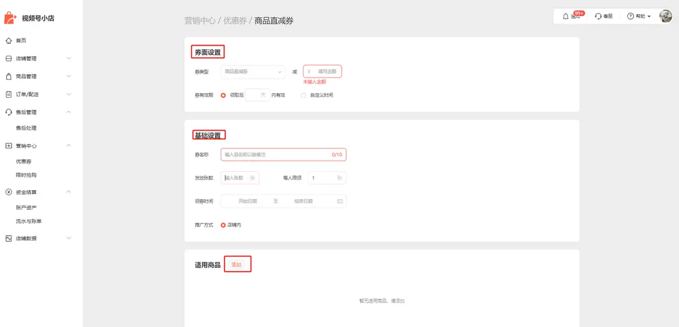This screenshot has height=327, width=679.
Task: Select the 领取后 validity radio button
Action: pyautogui.click(x=223, y=95)
